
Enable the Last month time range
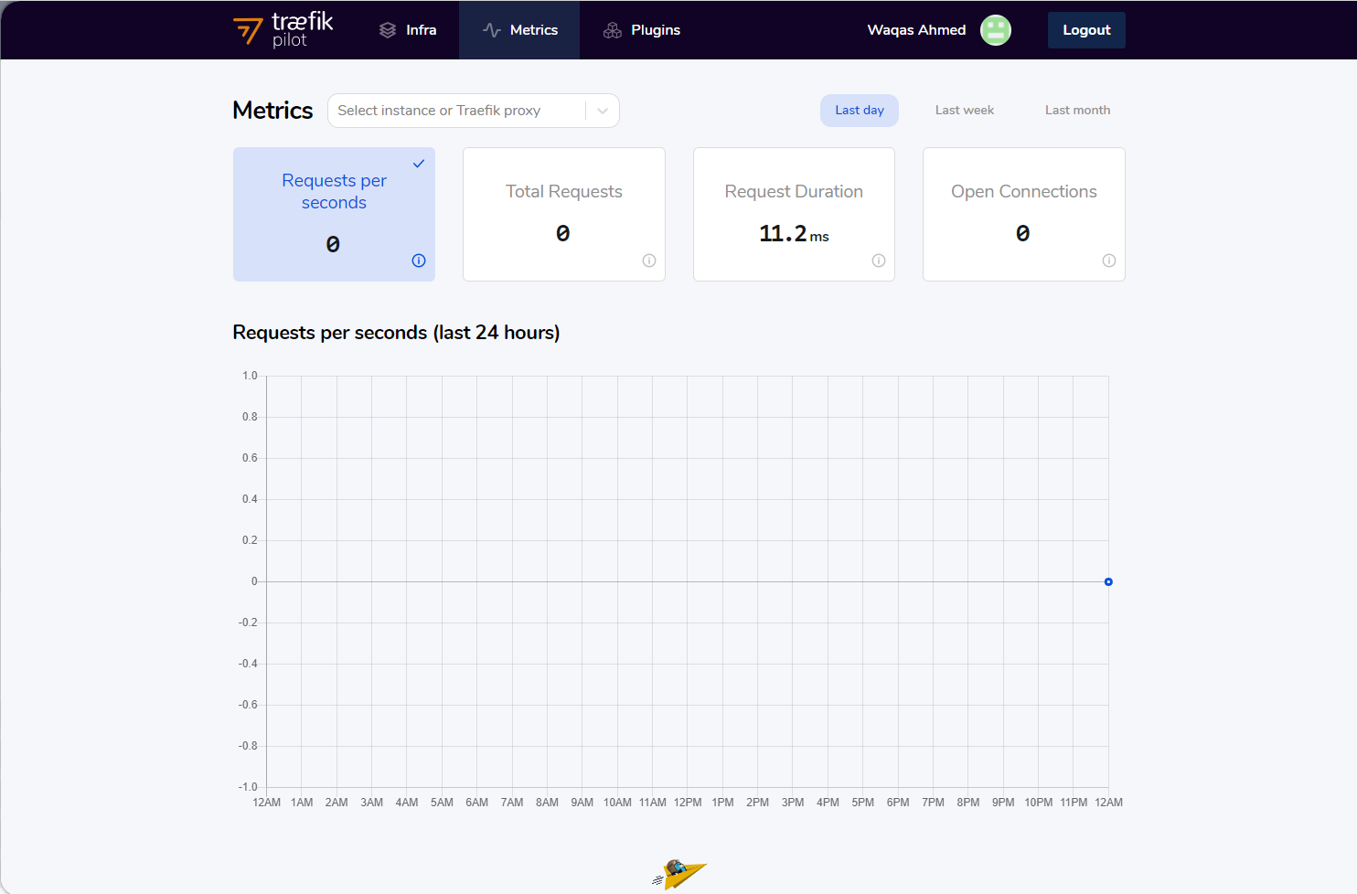(1077, 110)
